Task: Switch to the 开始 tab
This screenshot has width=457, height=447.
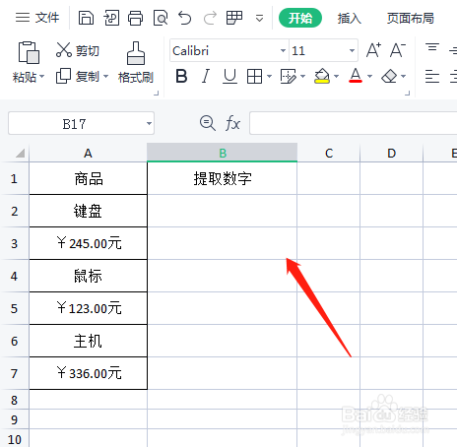Action: [x=300, y=18]
